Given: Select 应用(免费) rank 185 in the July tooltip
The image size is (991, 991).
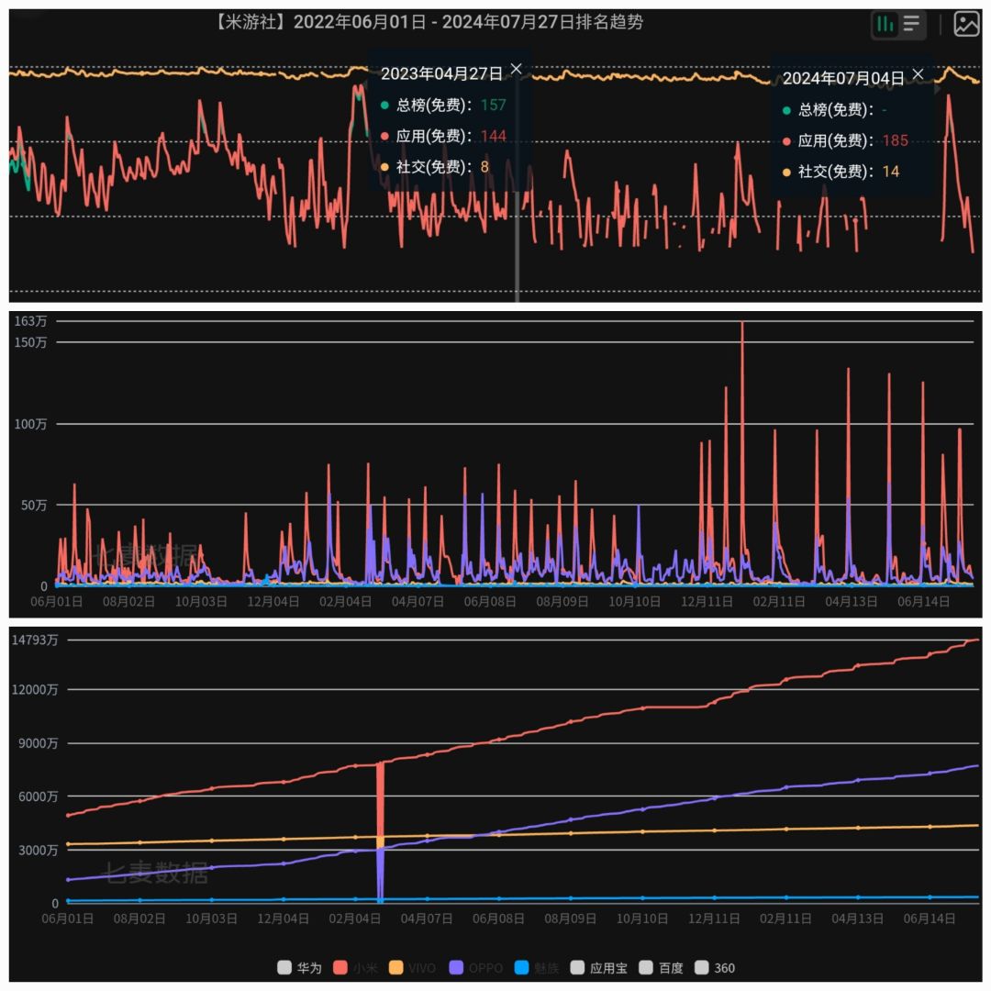Looking at the screenshot, I should click(846, 140).
